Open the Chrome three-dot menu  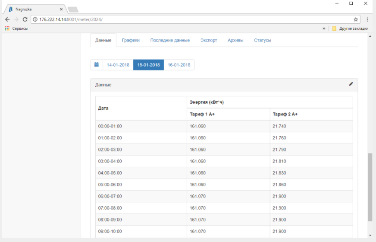(367, 19)
